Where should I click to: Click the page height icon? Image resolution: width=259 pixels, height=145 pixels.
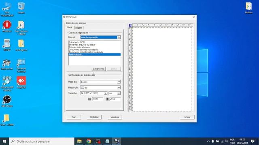click(107, 99)
